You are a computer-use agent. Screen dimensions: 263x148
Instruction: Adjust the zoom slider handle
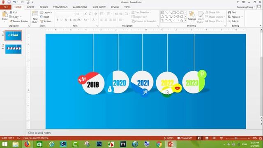pos(236,138)
